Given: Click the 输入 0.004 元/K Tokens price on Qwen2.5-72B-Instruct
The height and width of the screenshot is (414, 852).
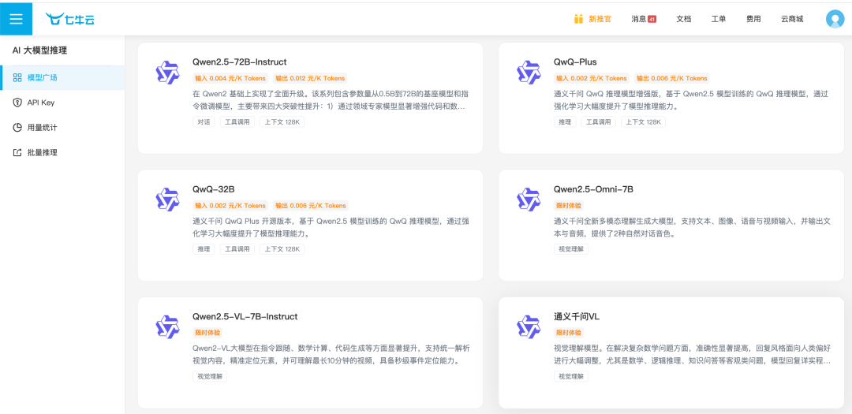Looking at the screenshot, I should (x=230, y=78).
